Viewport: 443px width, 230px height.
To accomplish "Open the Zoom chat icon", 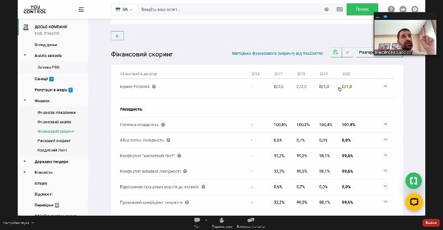I will 197,221.
